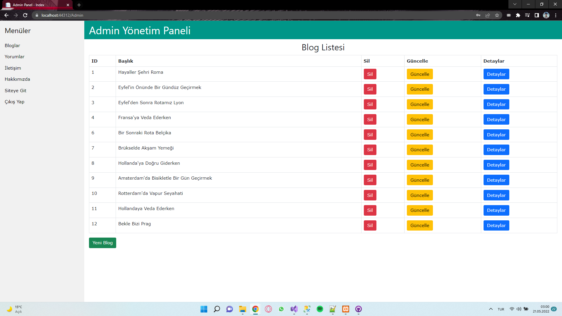This screenshot has width=562, height=316.
Task: Switch to Chrome in taskbar
Action: (256, 309)
